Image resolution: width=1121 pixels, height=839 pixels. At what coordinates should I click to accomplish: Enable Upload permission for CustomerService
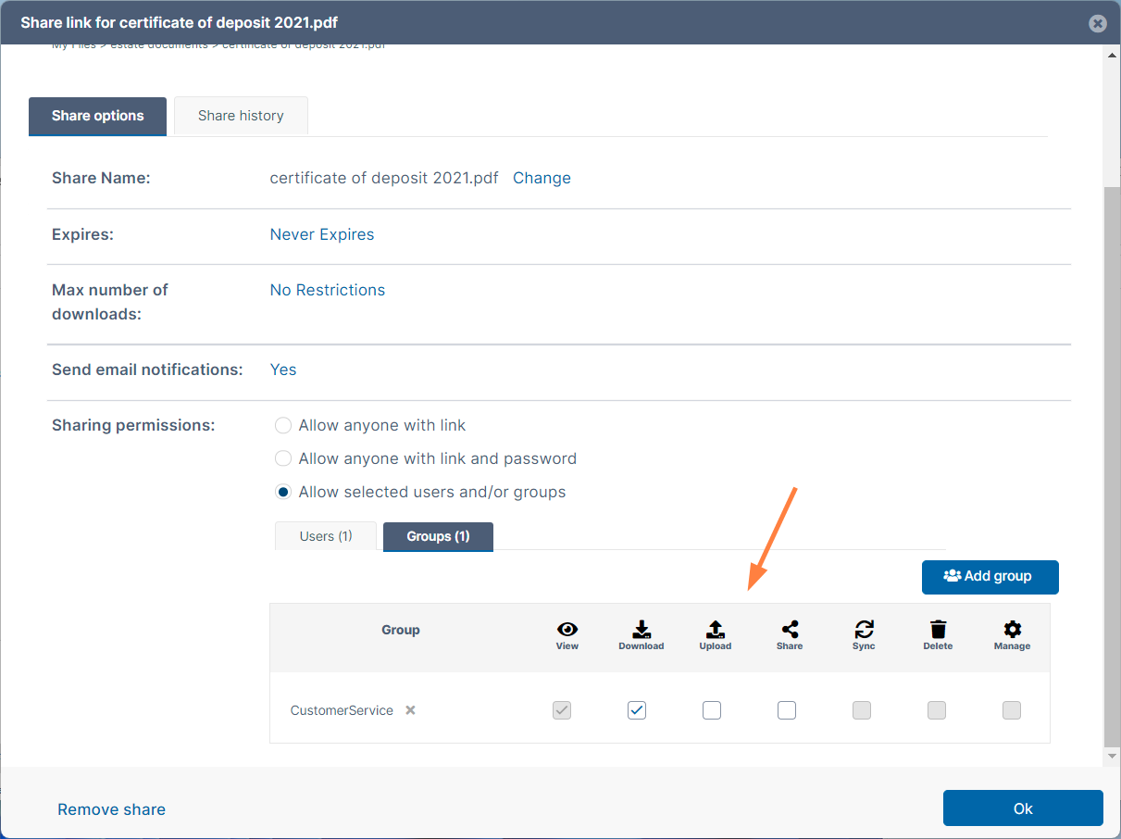coord(712,710)
